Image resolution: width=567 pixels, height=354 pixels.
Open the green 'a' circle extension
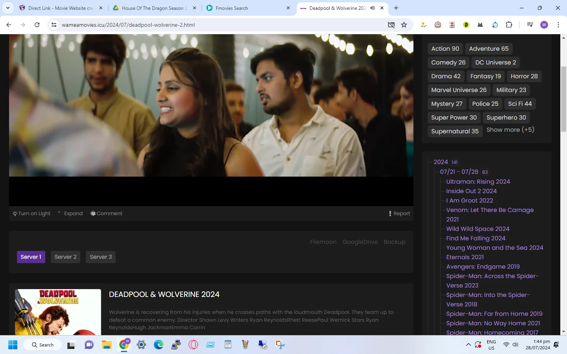466,25
